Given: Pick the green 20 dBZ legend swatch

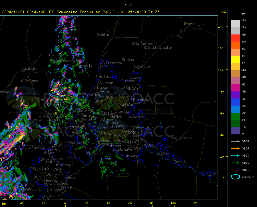Looking at the screenshot, I should click(x=235, y=116).
